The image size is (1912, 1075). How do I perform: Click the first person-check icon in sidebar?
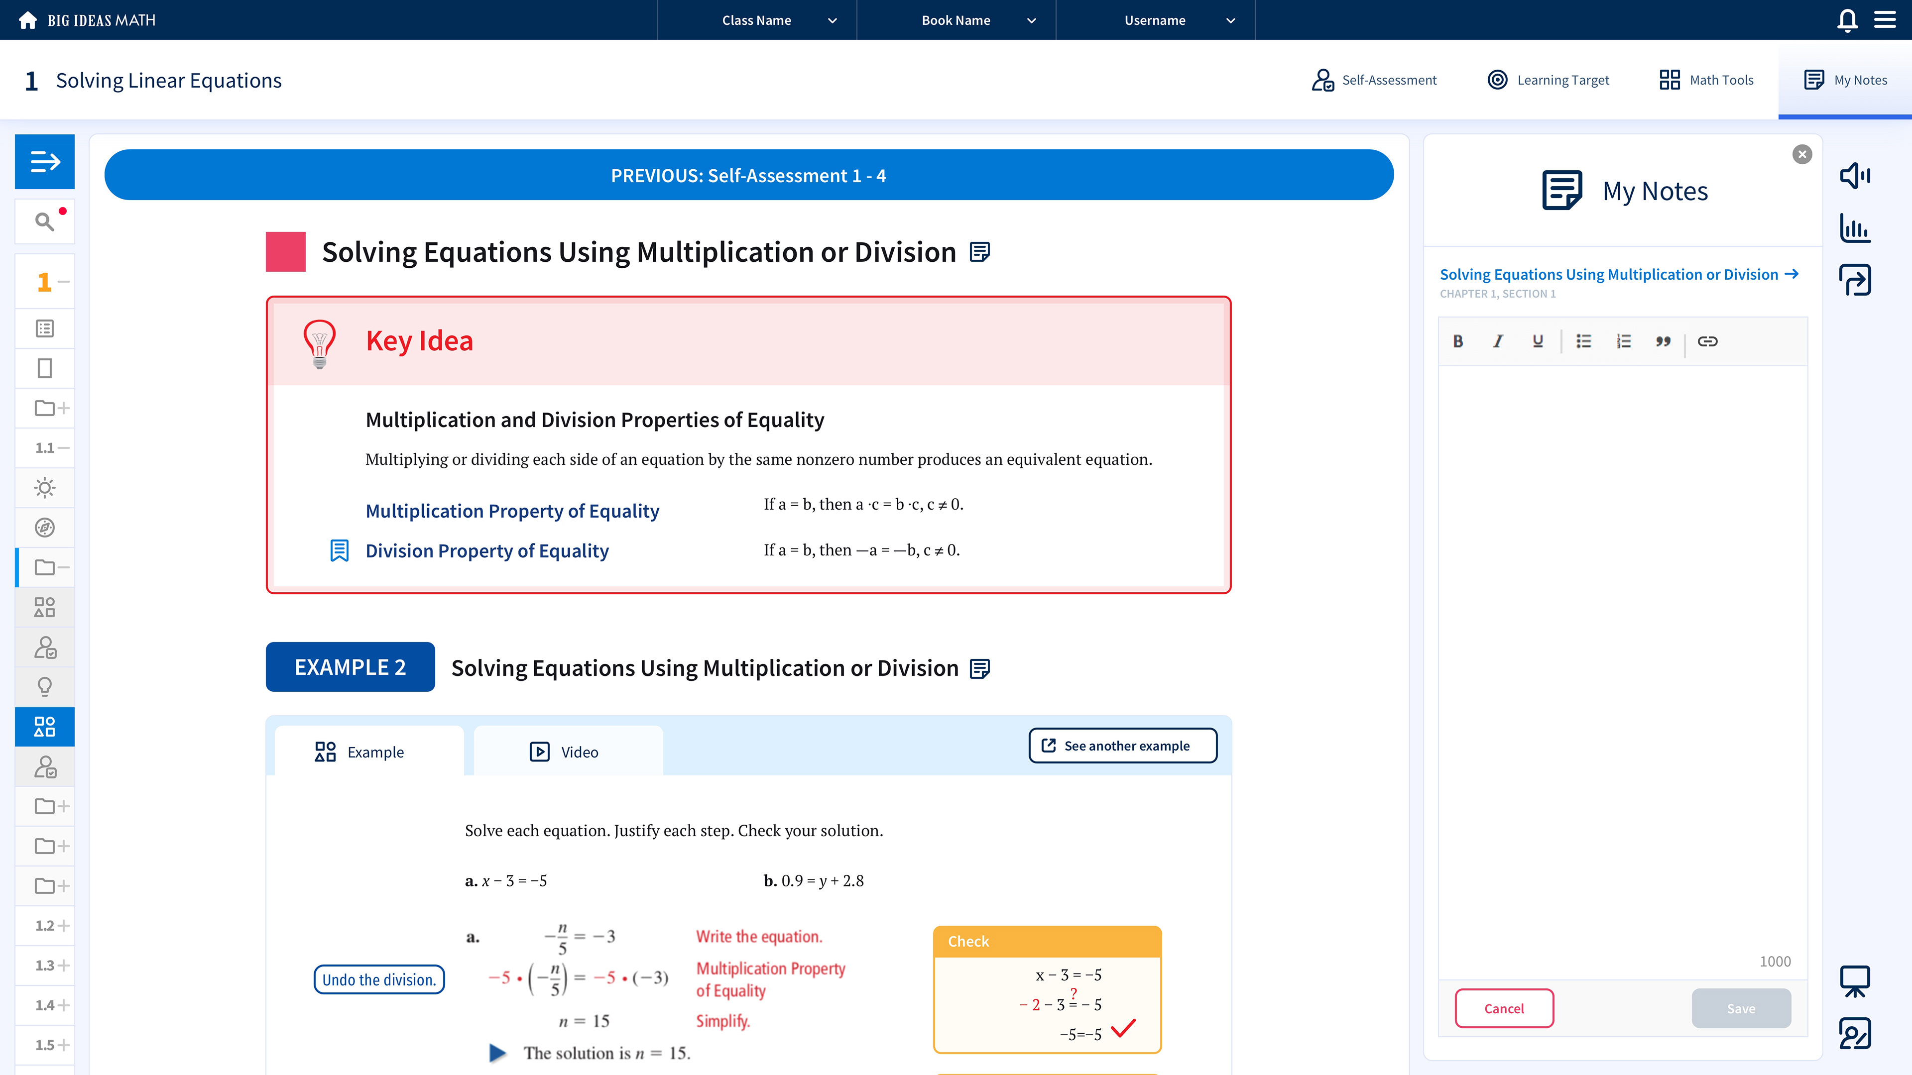pyautogui.click(x=44, y=647)
